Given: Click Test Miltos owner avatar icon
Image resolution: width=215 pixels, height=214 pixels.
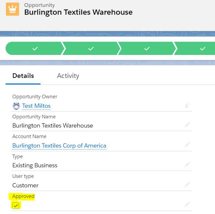Looking at the screenshot, I should point(16,106).
